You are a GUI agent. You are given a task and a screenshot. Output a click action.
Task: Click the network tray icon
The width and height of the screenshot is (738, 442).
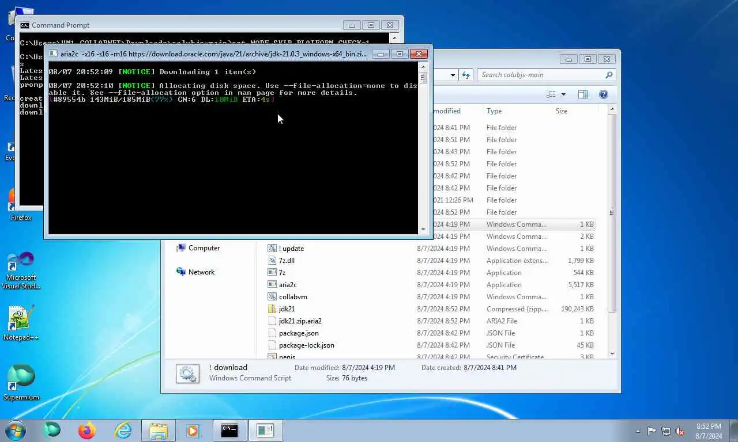(x=666, y=431)
